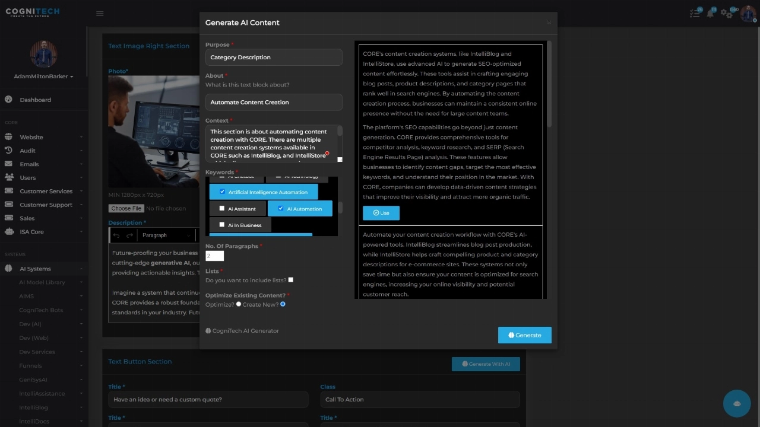The width and height of the screenshot is (760, 427).
Task: Enable the include lists checkbox
Action: (290, 280)
